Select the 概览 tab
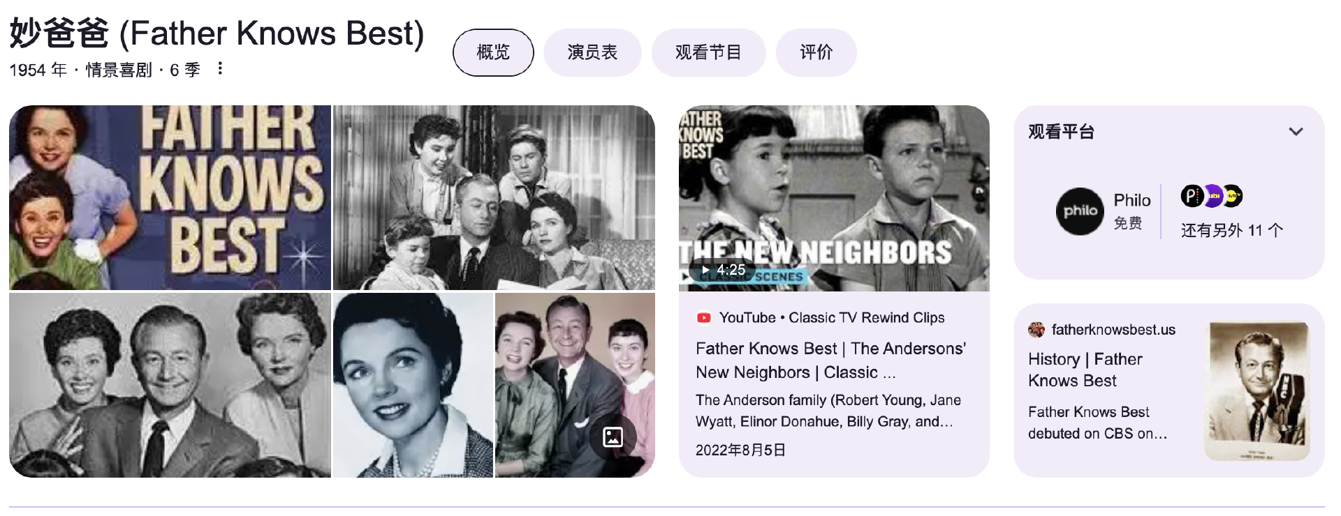 [493, 52]
